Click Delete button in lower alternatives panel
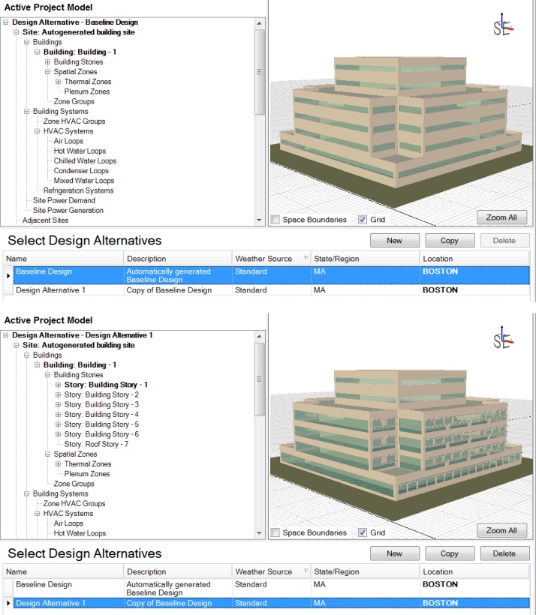 (504, 553)
